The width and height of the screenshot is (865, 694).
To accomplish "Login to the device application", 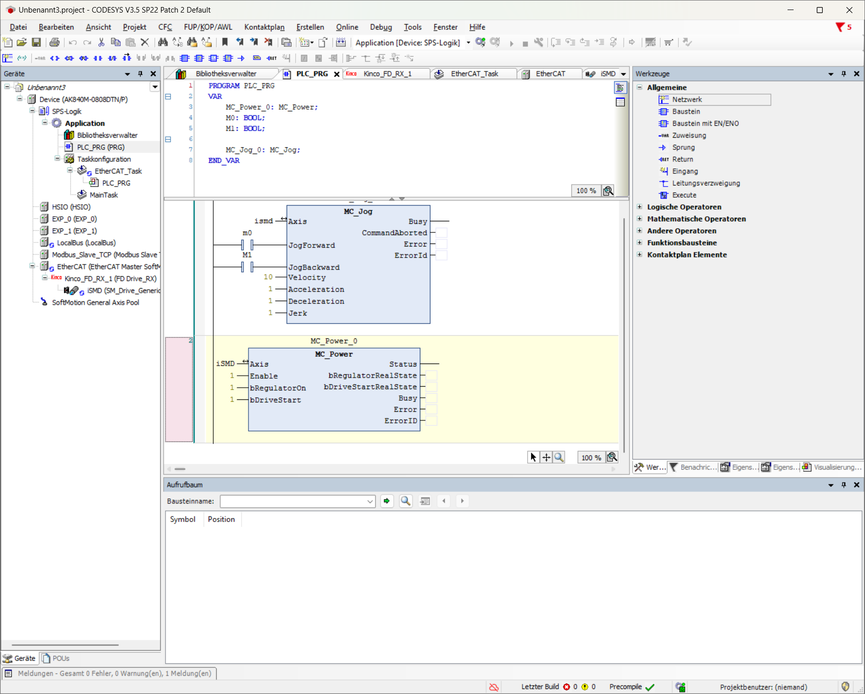I will tap(480, 43).
